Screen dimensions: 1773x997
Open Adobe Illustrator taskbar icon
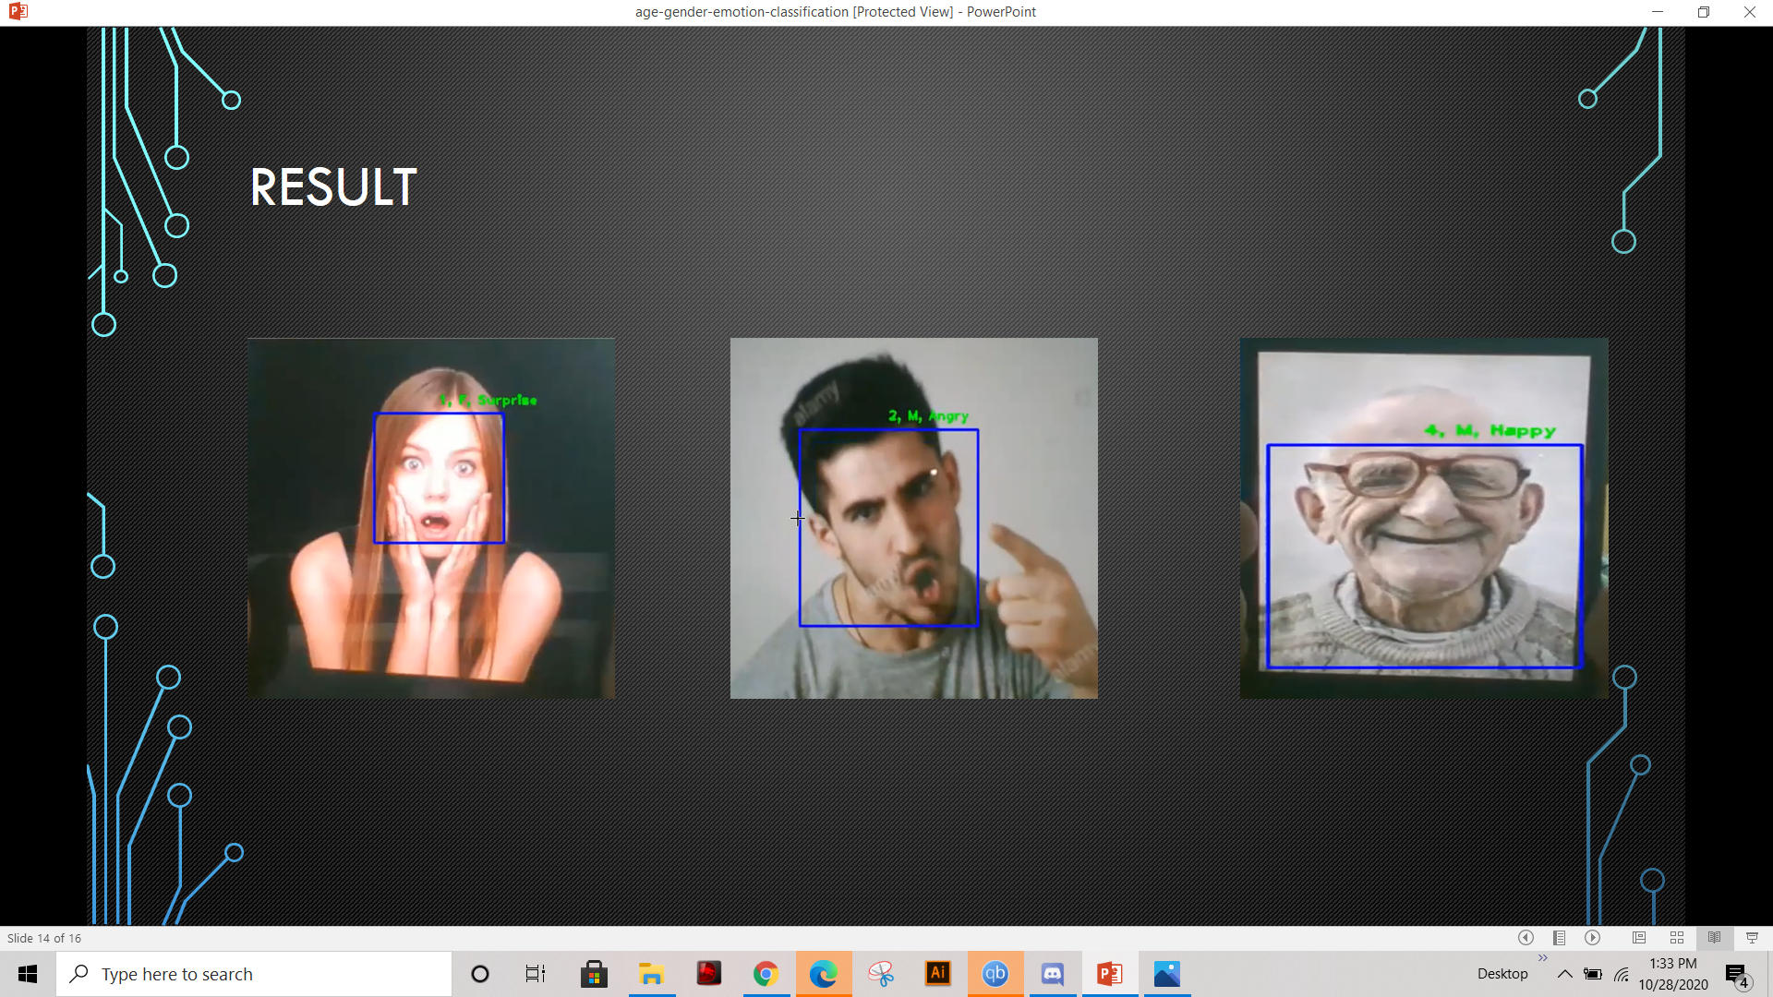click(x=938, y=974)
